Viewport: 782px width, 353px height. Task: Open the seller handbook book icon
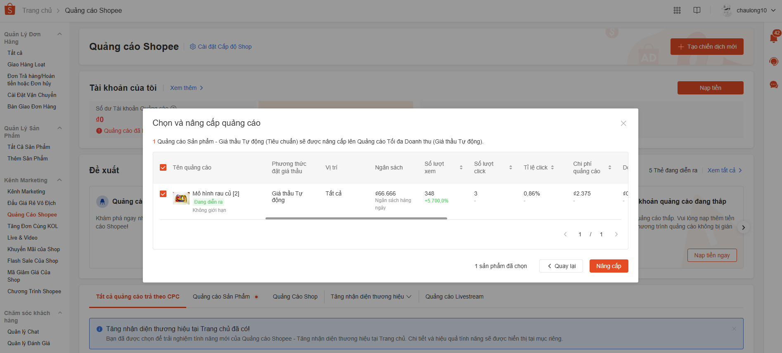click(697, 10)
